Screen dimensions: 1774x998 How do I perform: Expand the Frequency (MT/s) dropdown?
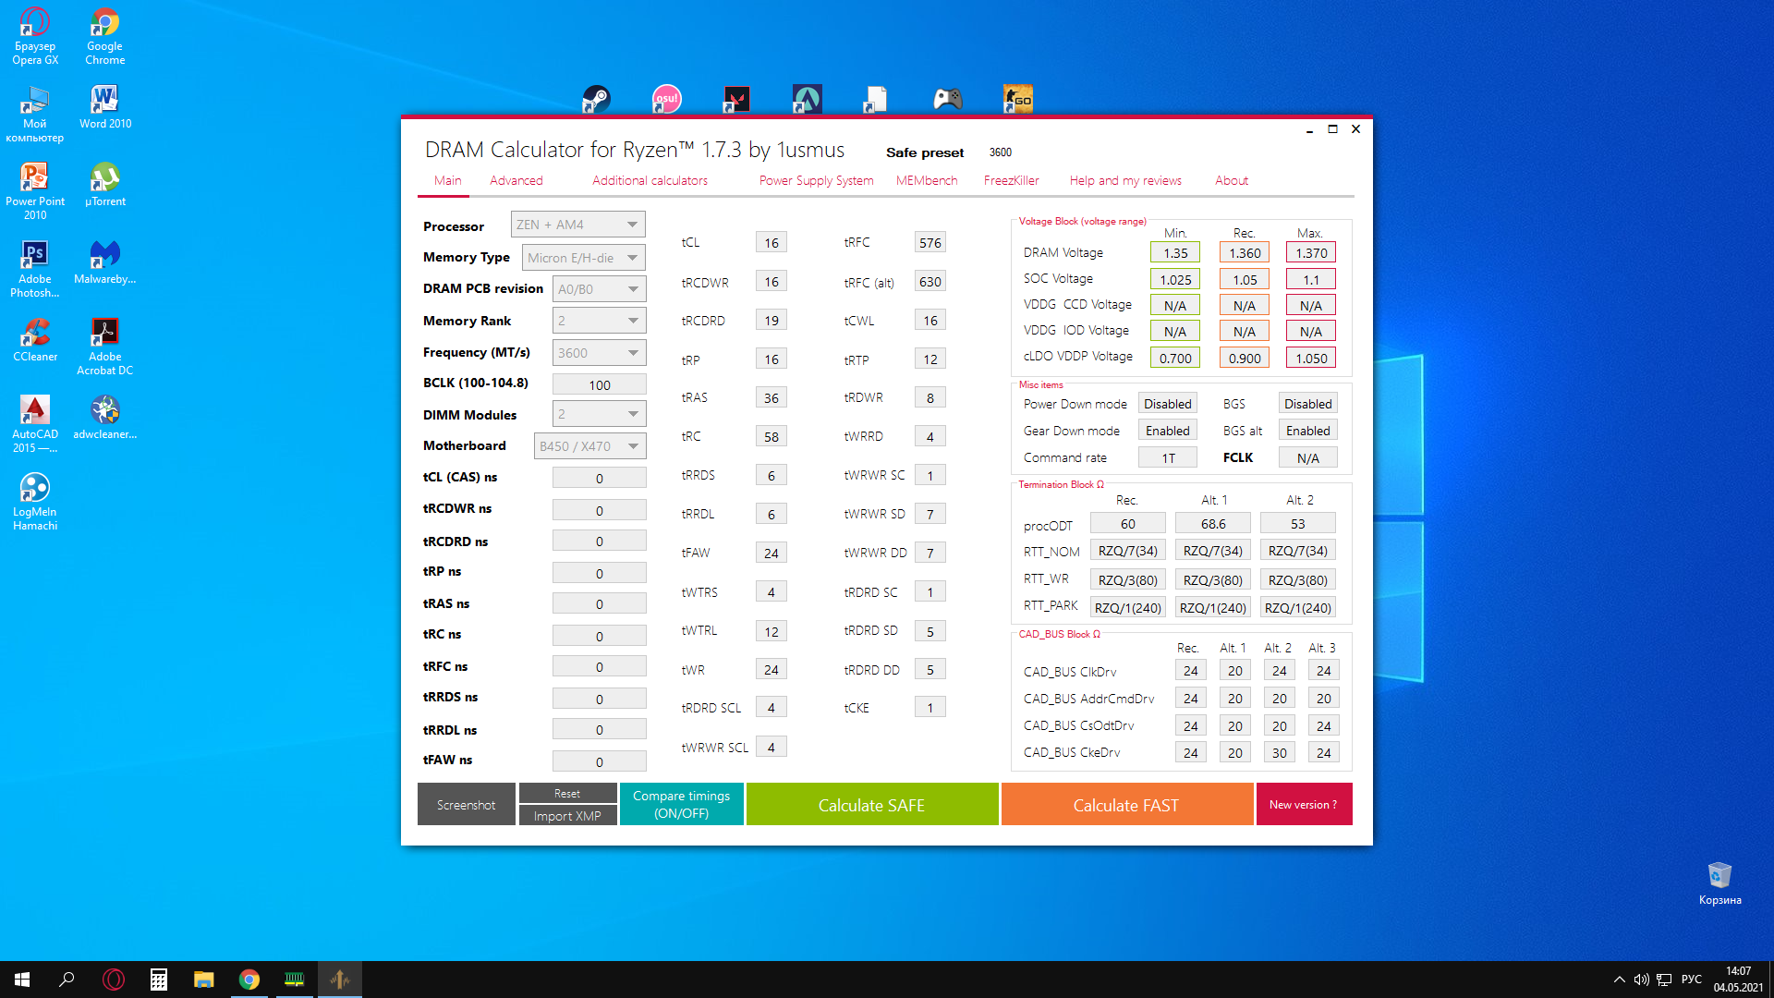click(632, 353)
